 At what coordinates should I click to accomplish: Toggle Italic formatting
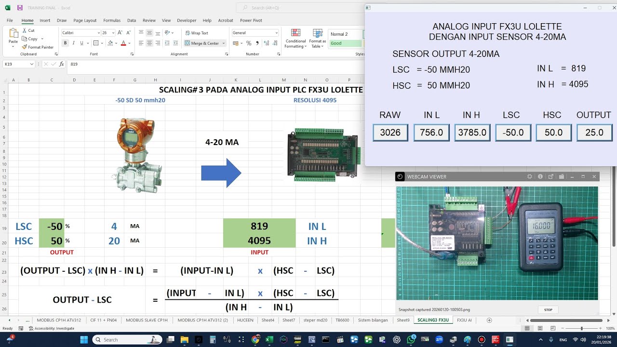[73, 43]
